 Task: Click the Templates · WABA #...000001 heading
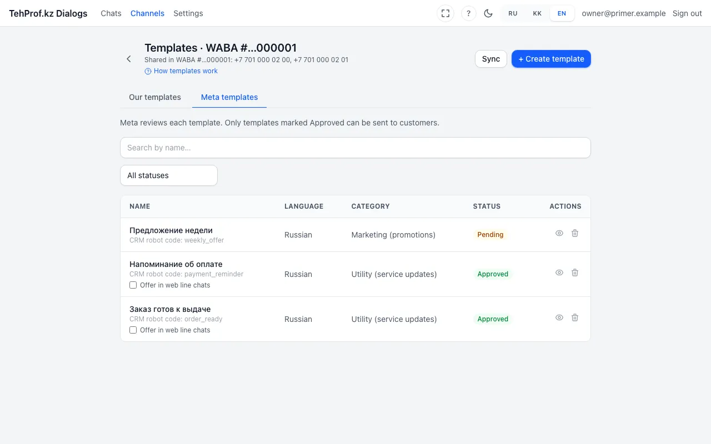point(221,48)
